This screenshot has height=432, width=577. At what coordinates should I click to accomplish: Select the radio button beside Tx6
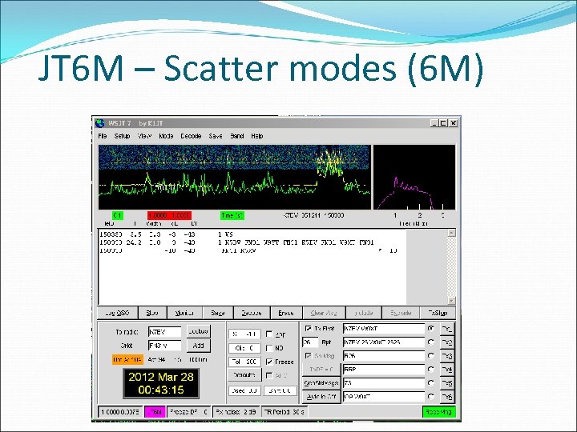(431, 396)
